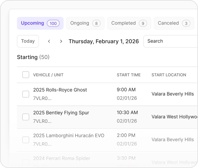The image size is (198, 168).
Task: Click the Starting (50) section heading
Action: pos(33,57)
